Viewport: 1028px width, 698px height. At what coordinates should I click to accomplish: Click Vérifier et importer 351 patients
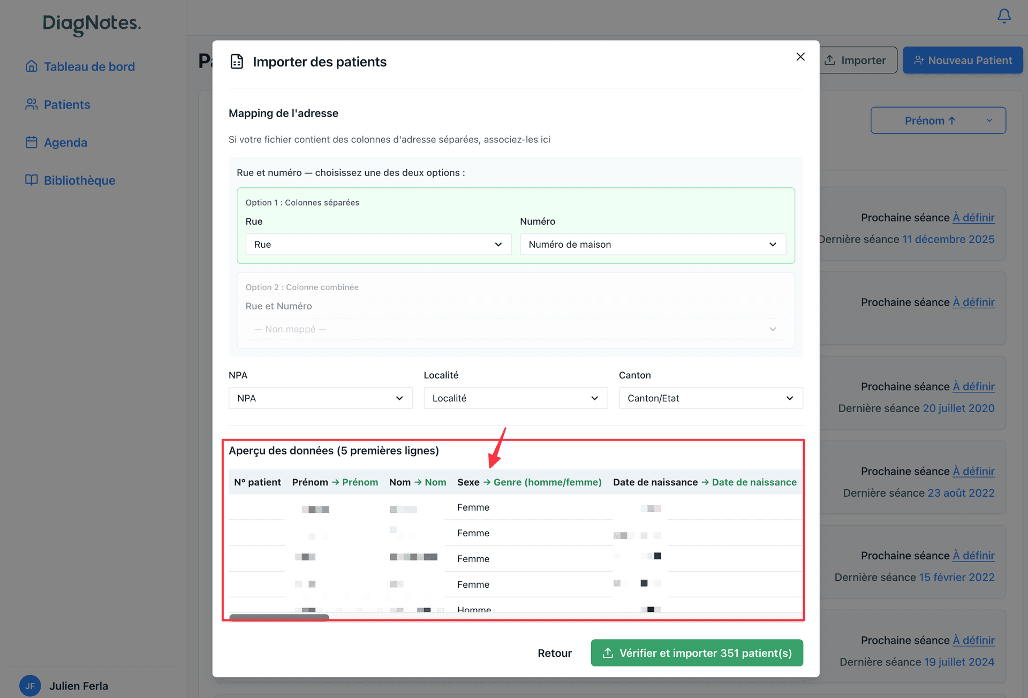pos(697,653)
